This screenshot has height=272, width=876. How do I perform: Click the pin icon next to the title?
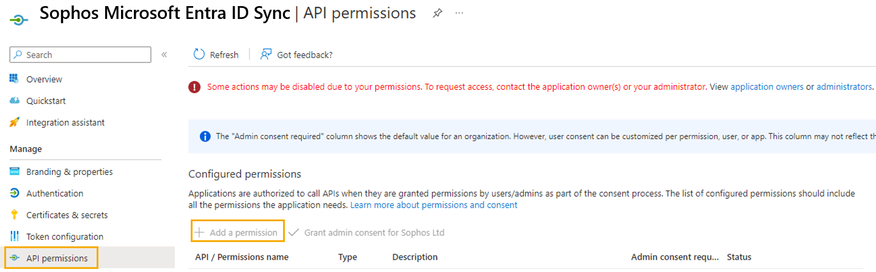pos(438,13)
